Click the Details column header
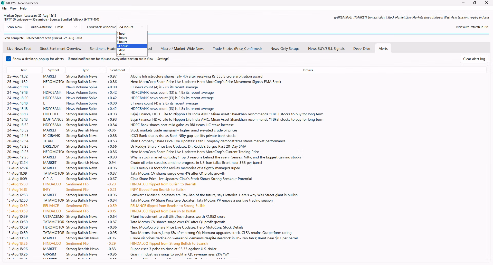This screenshot has height=265, width=493. (308, 70)
